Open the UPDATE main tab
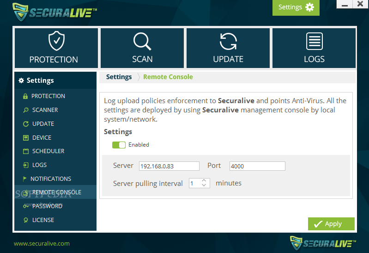Screen dimensions: 369x253 [x=228, y=48]
